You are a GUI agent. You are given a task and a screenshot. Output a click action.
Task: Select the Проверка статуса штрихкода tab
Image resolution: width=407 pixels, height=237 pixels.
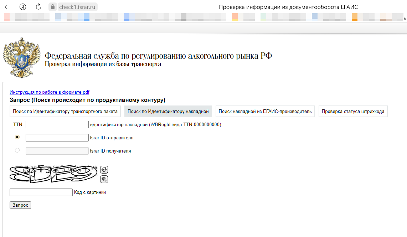(353, 111)
